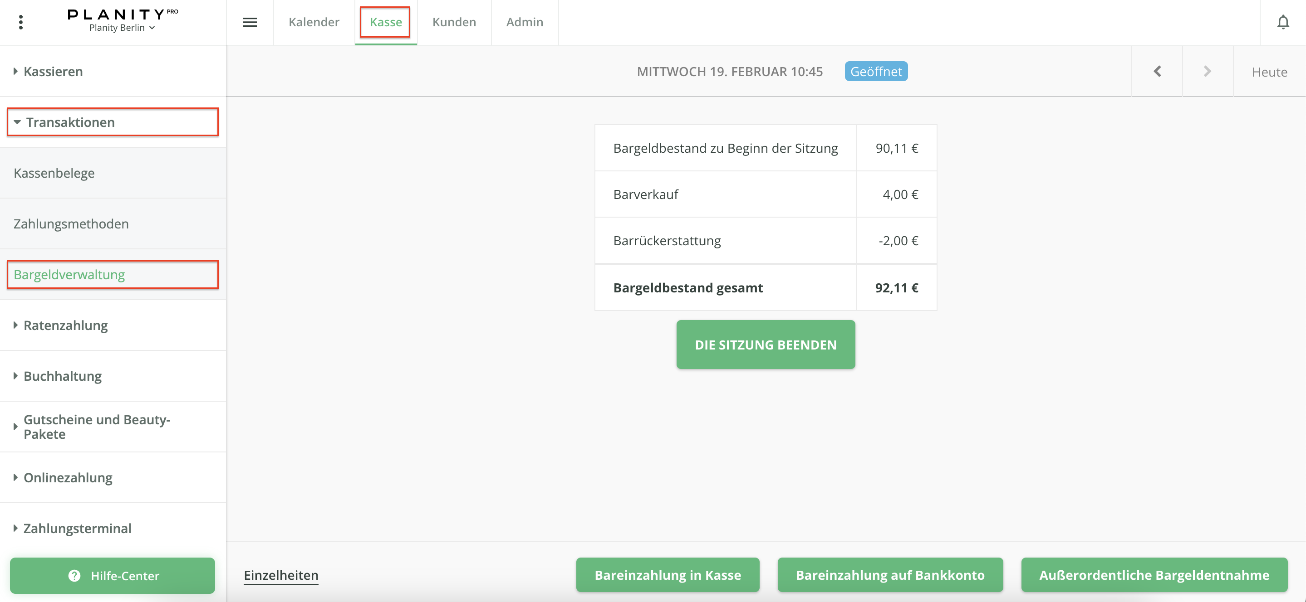The image size is (1306, 602).
Task: Open the three-dot options menu
Action: point(21,22)
